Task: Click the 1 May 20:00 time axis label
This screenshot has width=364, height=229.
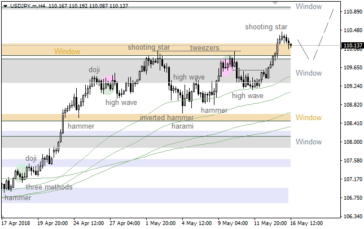Action: [x=160, y=223]
